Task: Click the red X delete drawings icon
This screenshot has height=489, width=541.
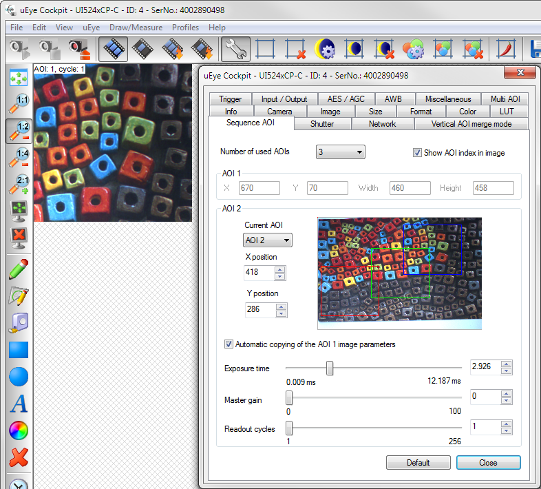Action: [x=19, y=457]
